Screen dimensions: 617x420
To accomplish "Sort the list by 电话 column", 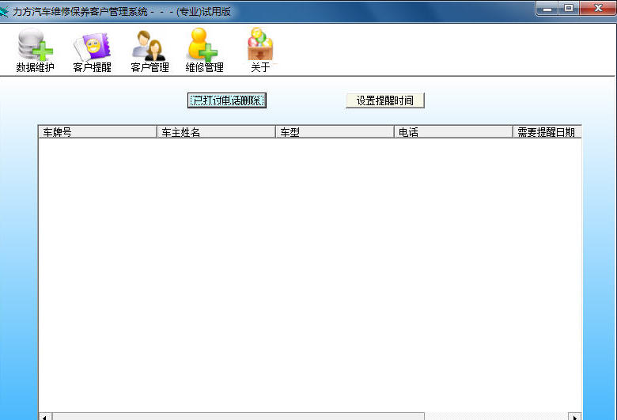I will tap(453, 132).
